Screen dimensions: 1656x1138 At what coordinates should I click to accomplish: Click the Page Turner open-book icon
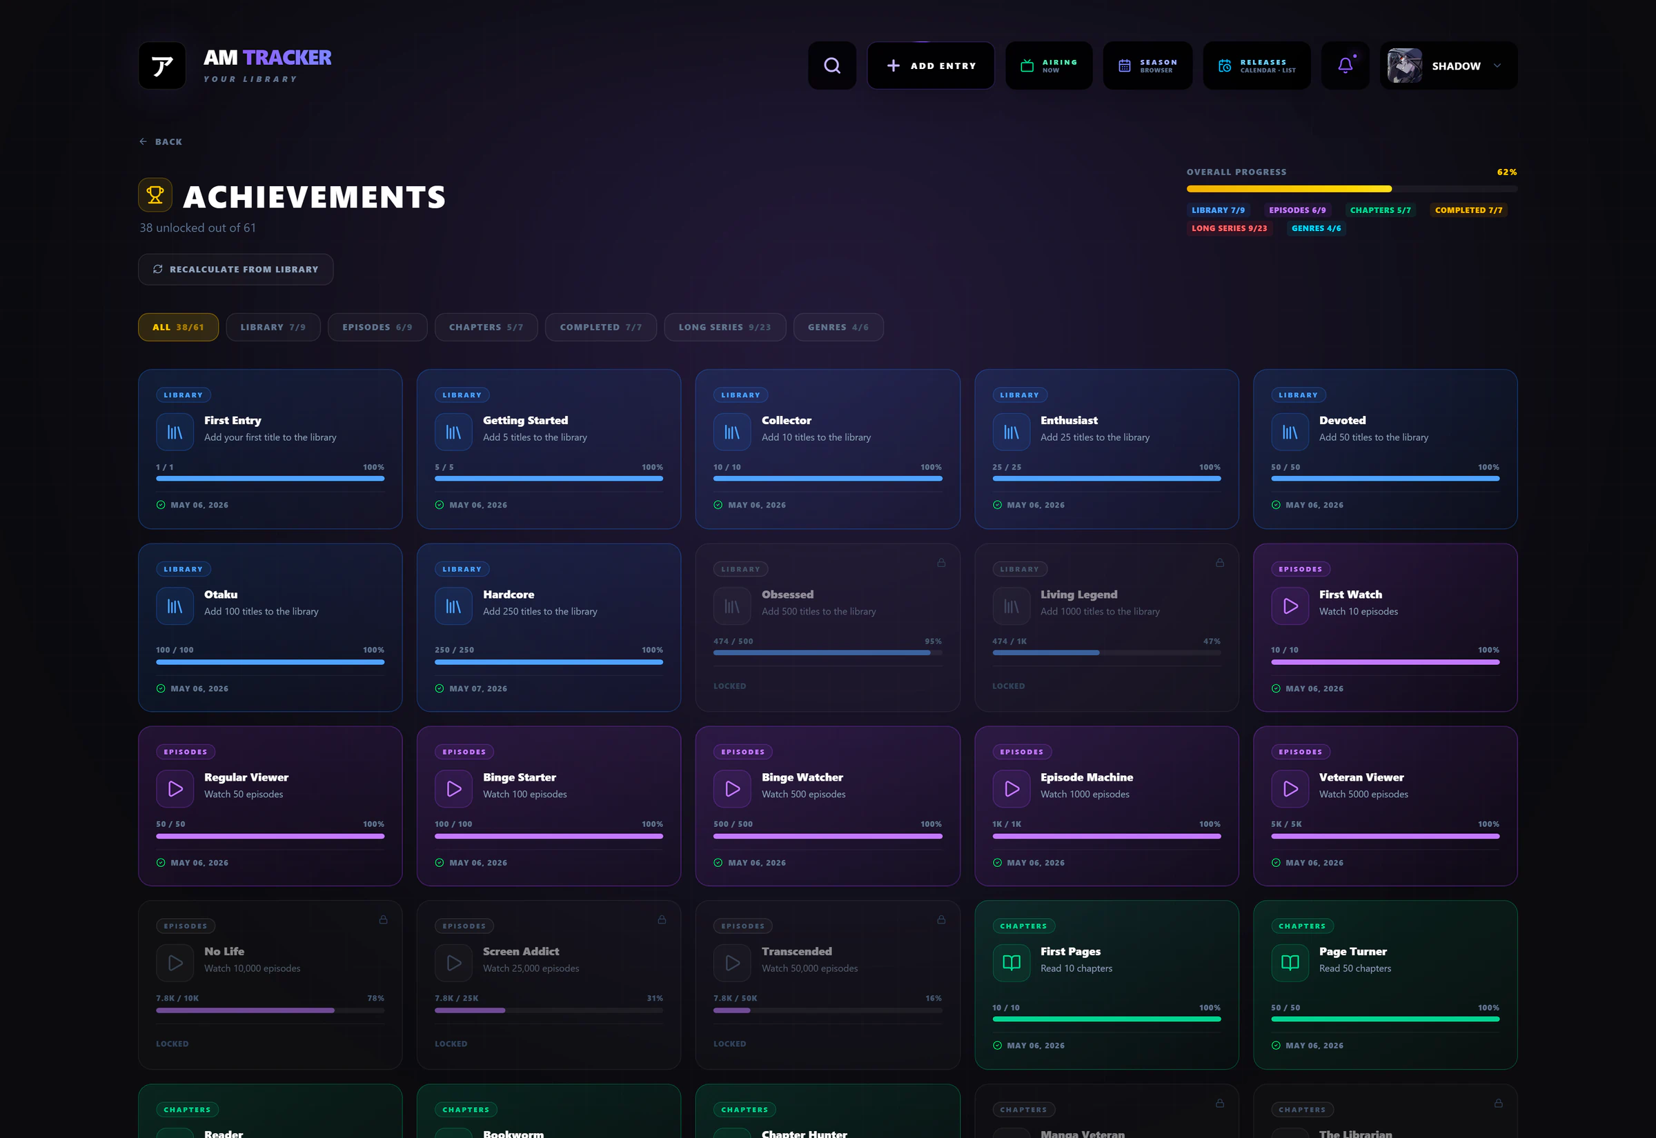tap(1290, 963)
